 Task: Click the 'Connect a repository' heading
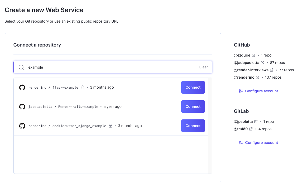pyautogui.click(x=37, y=45)
